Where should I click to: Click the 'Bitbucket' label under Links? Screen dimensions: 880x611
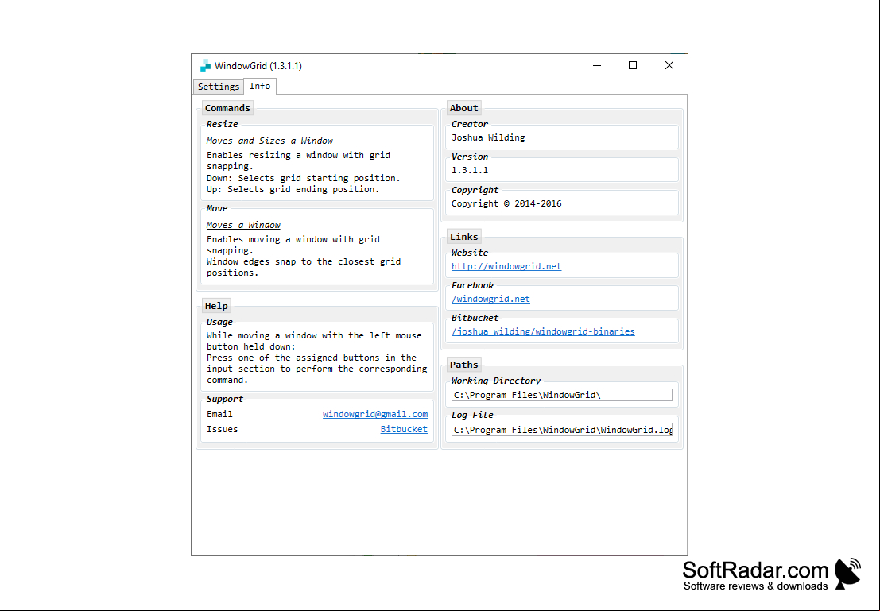[x=475, y=318]
